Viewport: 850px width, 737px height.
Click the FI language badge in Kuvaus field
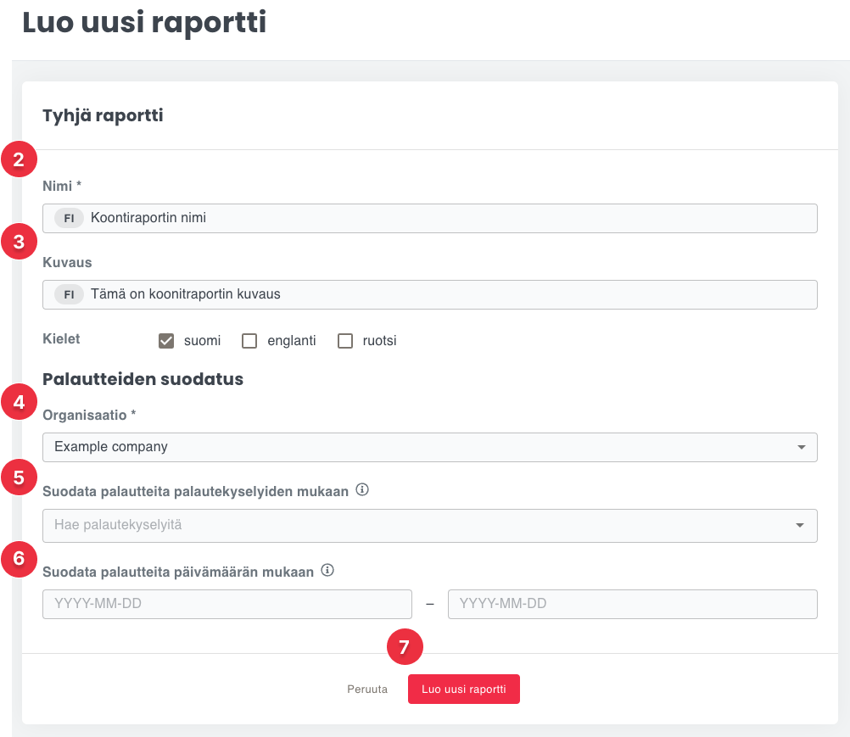click(69, 295)
